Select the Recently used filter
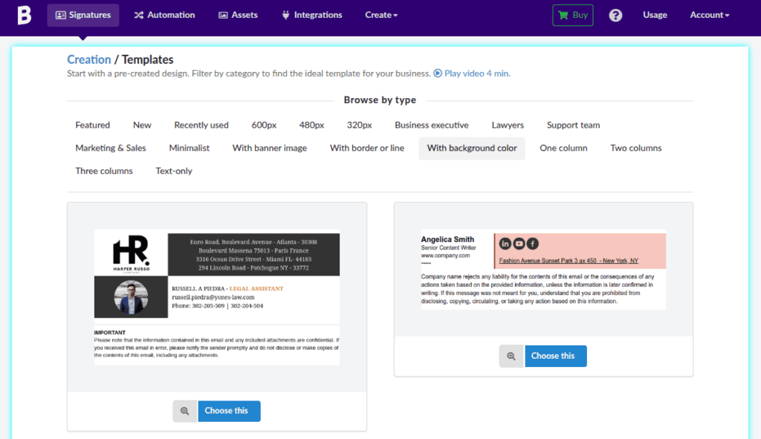The image size is (761, 439). point(201,125)
